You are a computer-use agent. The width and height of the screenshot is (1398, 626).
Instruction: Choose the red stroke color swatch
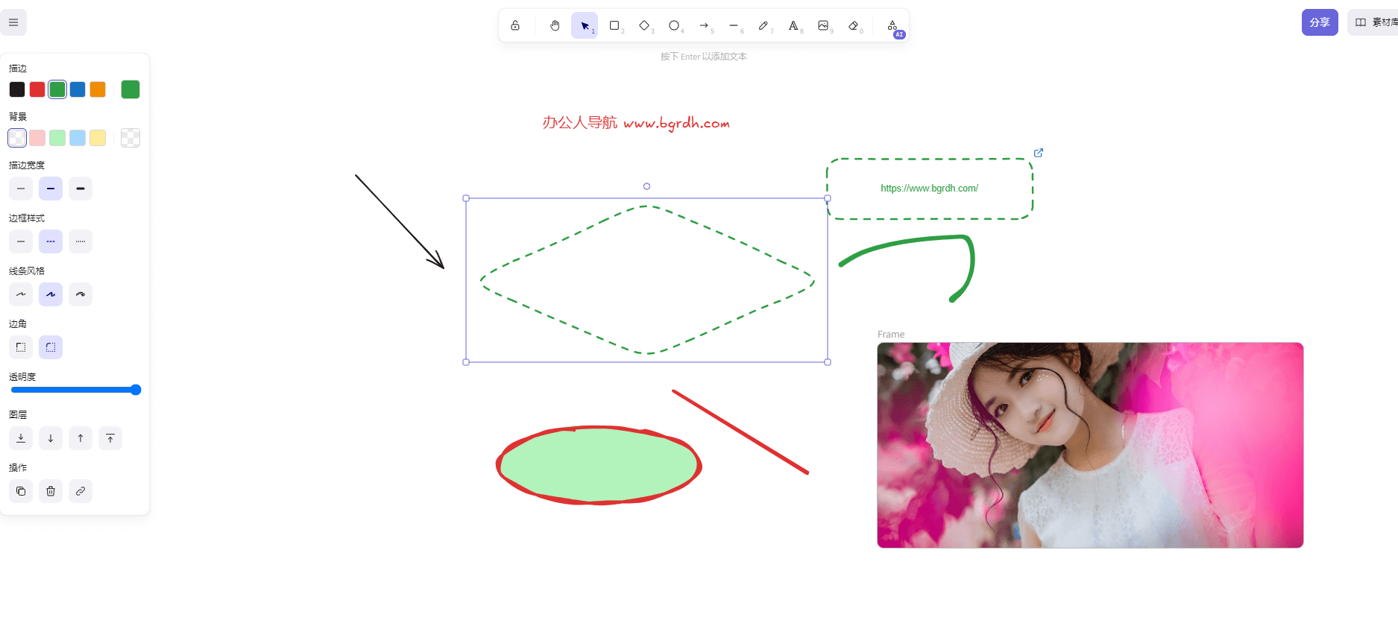37,89
